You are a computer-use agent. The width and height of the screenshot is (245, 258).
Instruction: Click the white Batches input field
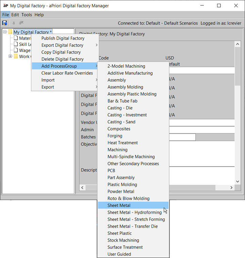point(182,137)
